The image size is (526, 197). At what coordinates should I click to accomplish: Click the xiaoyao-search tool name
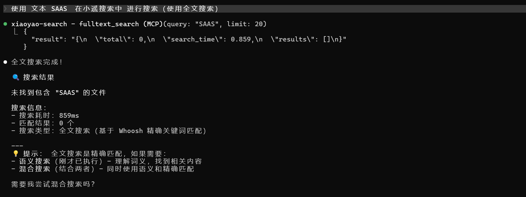[x=39, y=24]
